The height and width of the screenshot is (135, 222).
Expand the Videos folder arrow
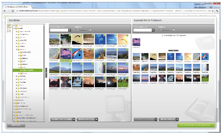(x=16, y=46)
